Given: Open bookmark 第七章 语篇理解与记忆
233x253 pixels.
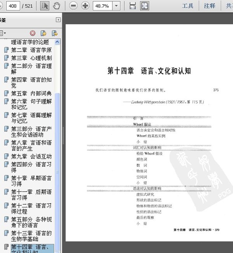Looking at the screenshot, I should [31, 118].
